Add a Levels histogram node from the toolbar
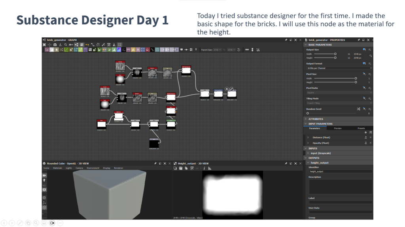 pyautogui.click(x=114, y=50)
